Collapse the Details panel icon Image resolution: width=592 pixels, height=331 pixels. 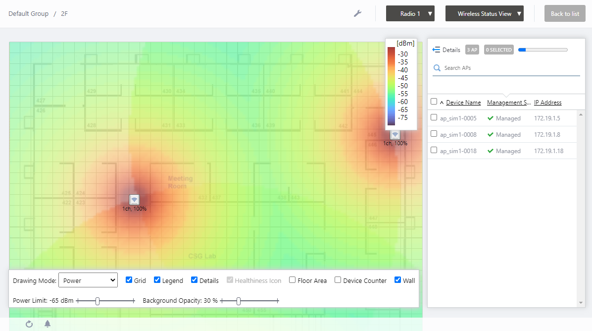pos(436,50)
